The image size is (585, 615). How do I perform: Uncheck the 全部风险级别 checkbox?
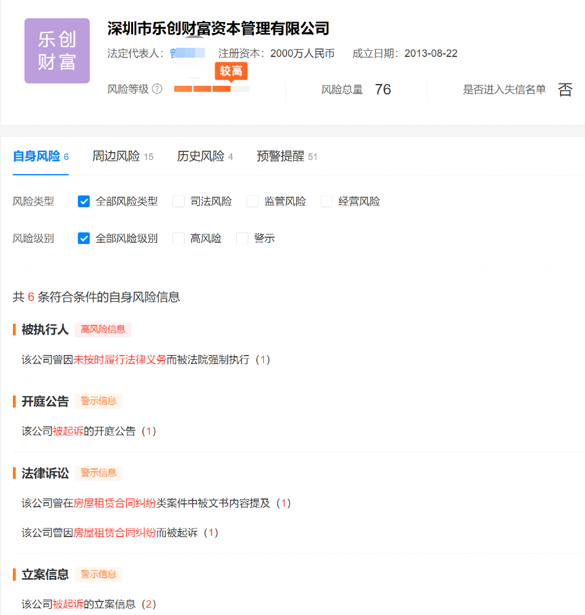click(x=83, y=238)
